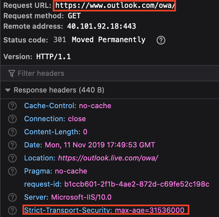
Task: Select the Strict-Transport-Security max-age value
Action: pyautogui.click(x=150, y=210)
